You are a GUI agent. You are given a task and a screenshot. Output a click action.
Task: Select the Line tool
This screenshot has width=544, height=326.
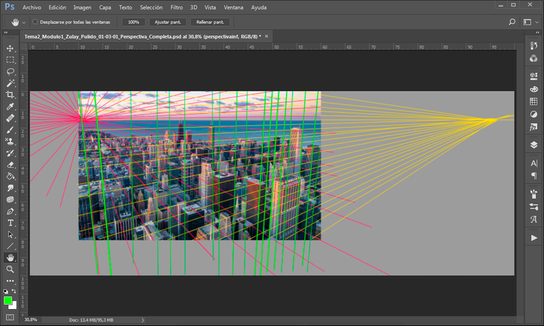point(10,246)
